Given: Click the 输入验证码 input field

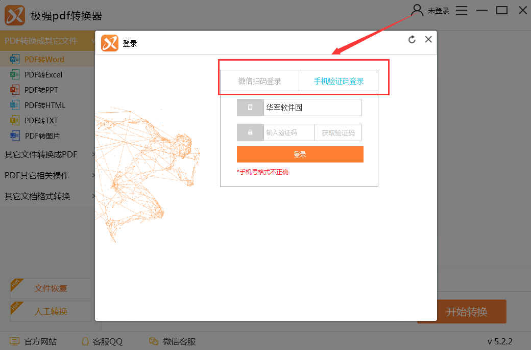Looking at the screenshot, I should click(288, 132).
